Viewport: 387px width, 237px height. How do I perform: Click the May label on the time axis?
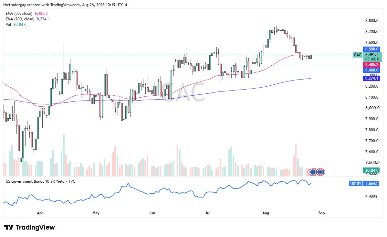pos(96,213)
